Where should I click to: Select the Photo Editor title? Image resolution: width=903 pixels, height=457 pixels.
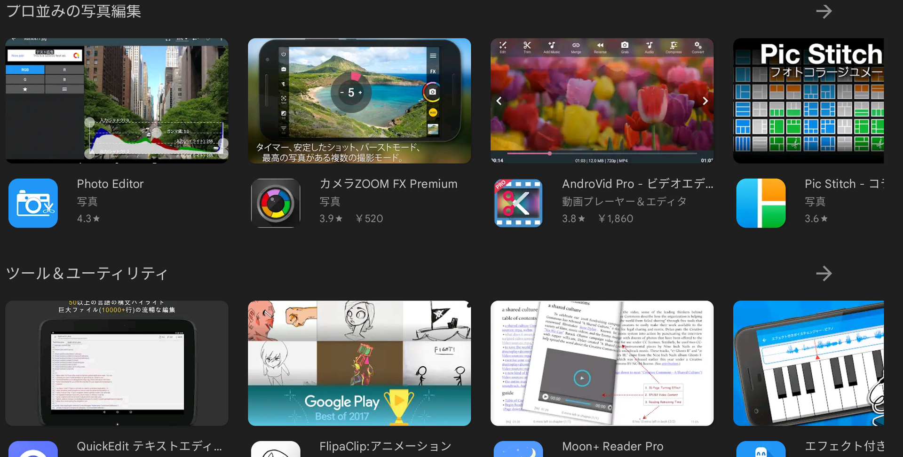[110, 184]
